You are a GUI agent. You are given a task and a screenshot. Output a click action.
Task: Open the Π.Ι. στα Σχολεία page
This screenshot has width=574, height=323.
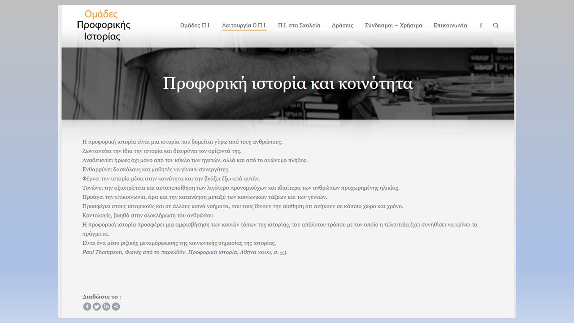300,26
